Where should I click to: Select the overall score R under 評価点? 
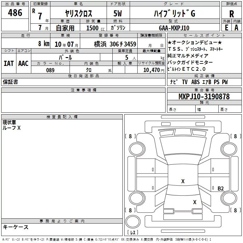[x=231, y=14]
